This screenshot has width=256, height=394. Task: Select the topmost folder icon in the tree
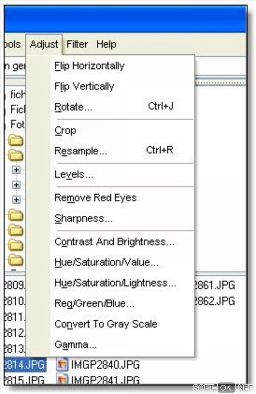(16, 140)
